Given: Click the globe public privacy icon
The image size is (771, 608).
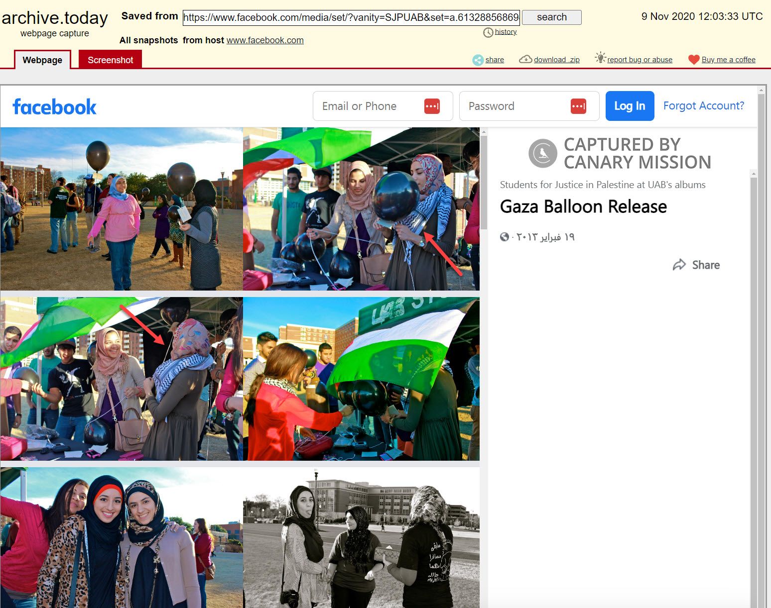Looking at the screenshot, I should (x=505, y=237).
